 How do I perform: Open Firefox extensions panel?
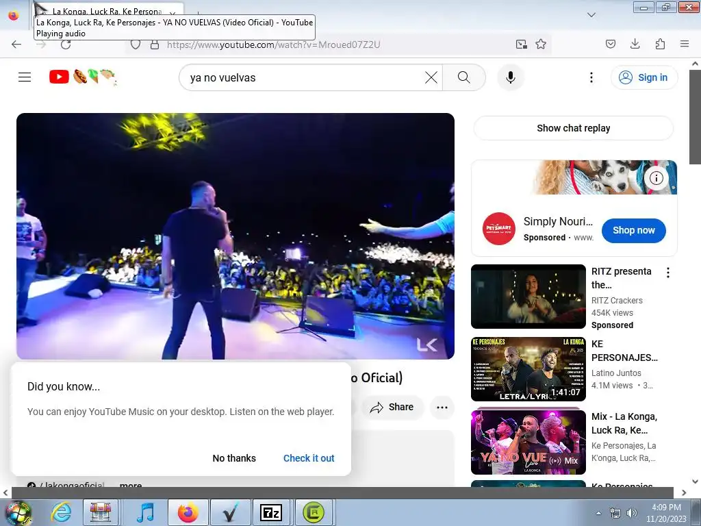coord(661,44)
